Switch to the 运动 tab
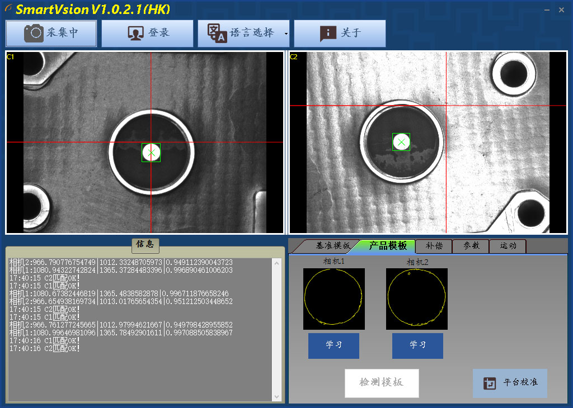Viewport: 573px width, 408px height. 508,246
